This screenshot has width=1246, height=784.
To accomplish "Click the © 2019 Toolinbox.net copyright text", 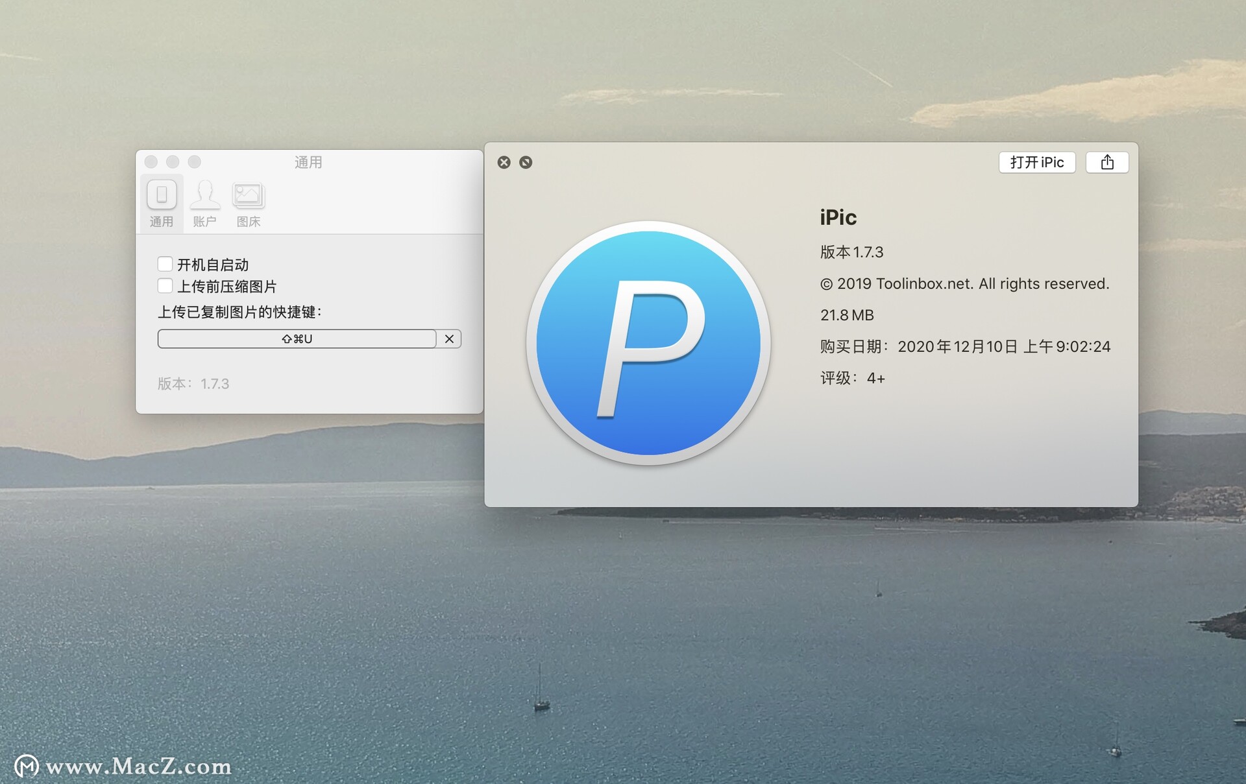I will 965,283.
